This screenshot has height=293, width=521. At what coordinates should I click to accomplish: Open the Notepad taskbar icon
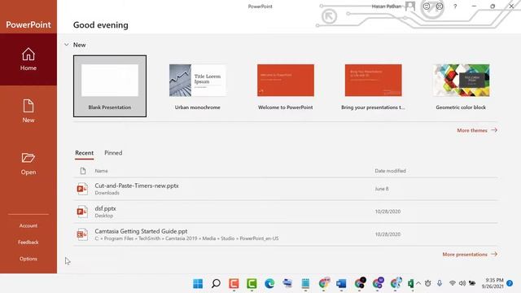(x=305, y=283)
